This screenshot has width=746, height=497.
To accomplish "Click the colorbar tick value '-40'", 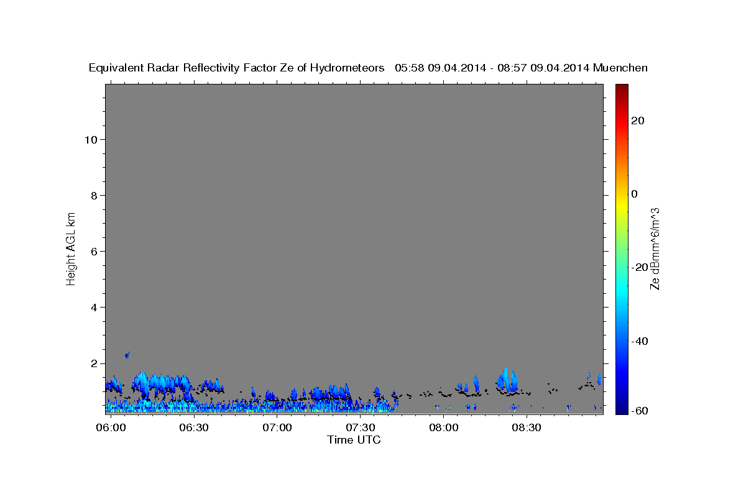I will [x=640, y=341].
